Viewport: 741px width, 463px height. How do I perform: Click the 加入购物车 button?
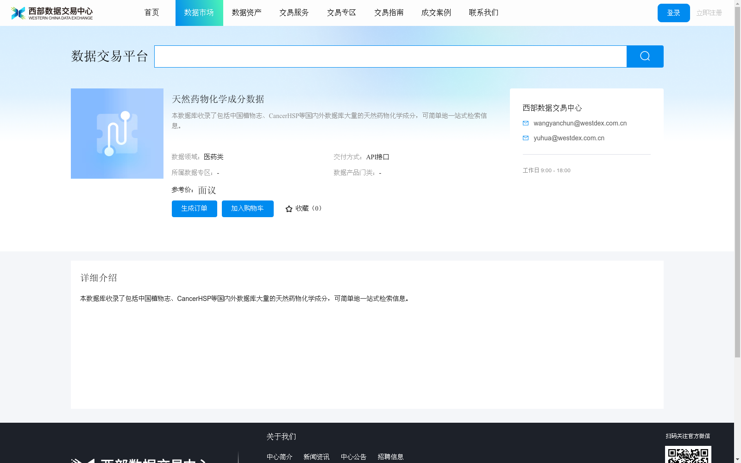(x=248, y=209)
